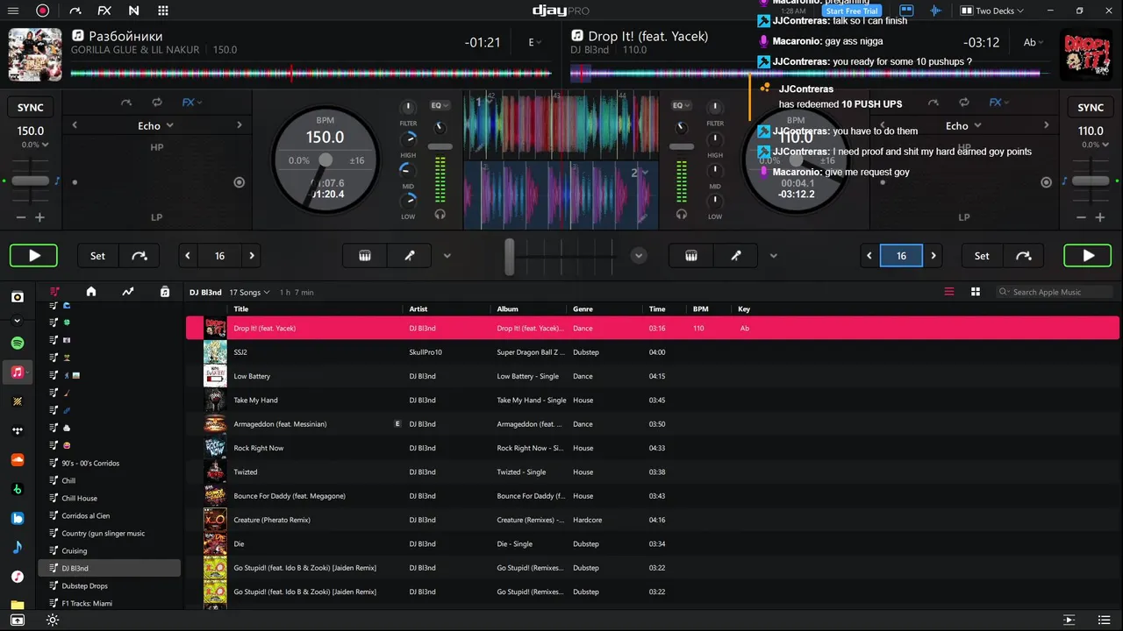Expand the 17 Songs sort dropdown
The width and height of the screenshot is (1123, 631).
tap(249, 292)
